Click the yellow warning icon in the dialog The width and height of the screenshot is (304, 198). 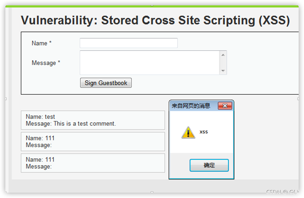pyautogui.click(x=188, y=132)
